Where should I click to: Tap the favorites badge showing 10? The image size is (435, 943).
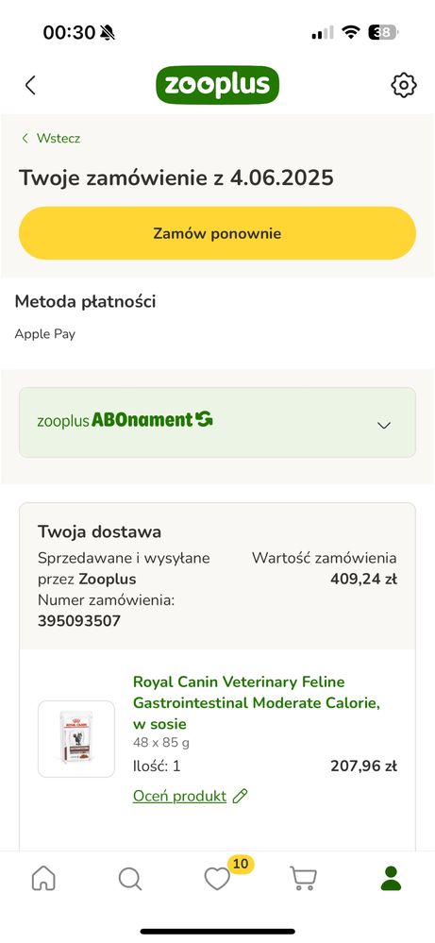(x=241, y=865)
